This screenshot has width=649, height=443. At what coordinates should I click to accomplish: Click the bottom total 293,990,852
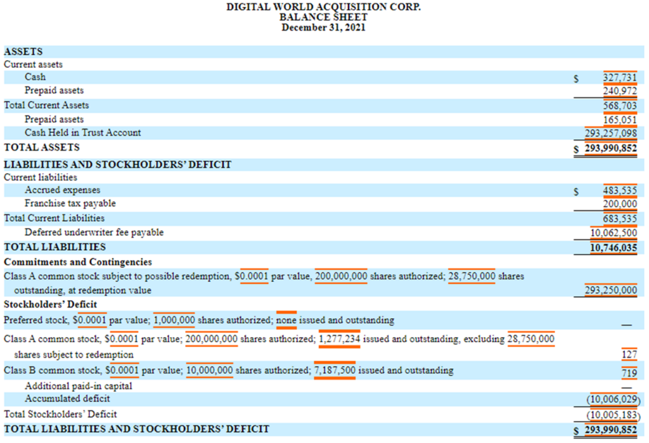(610, 430)
